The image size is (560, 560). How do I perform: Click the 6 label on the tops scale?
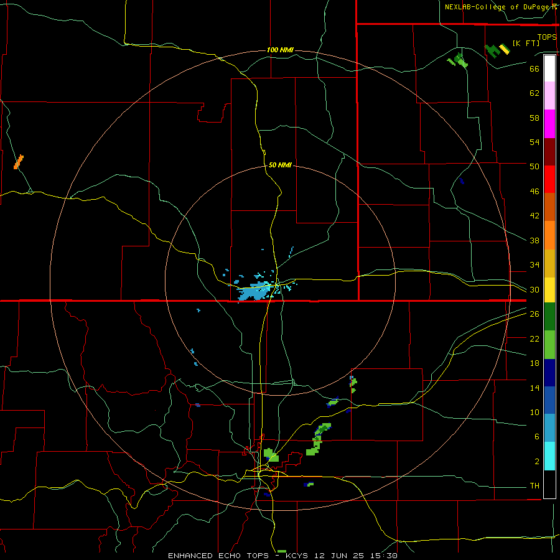point(536,437)
